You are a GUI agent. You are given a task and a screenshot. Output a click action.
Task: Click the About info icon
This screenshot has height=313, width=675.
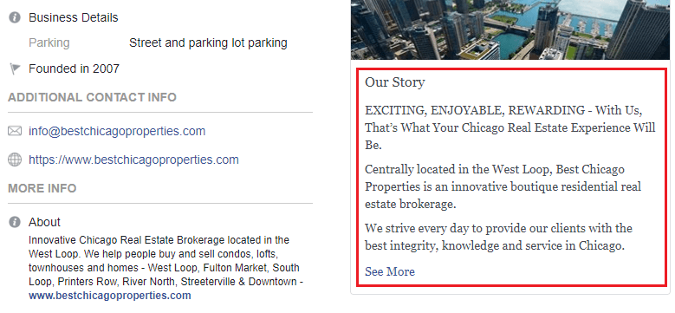pyautogui.click(x=15, y=222)
